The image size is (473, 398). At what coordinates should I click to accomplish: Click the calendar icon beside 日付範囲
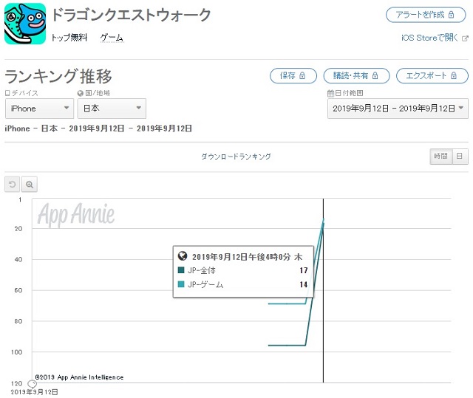click(330, 93)
